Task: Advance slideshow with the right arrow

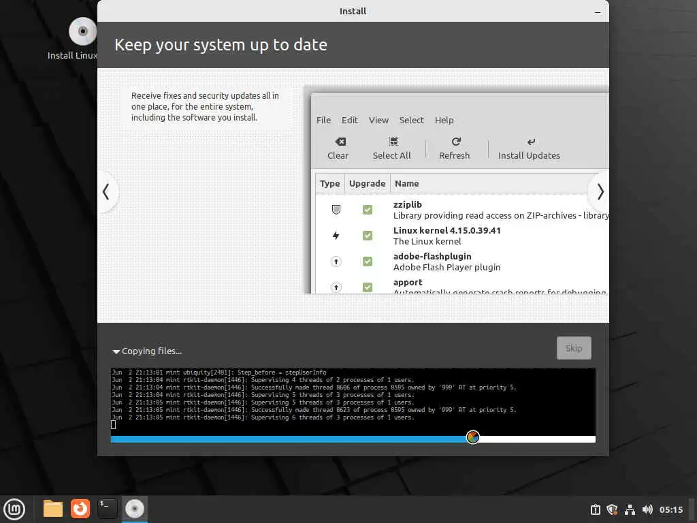Action: 600,191
